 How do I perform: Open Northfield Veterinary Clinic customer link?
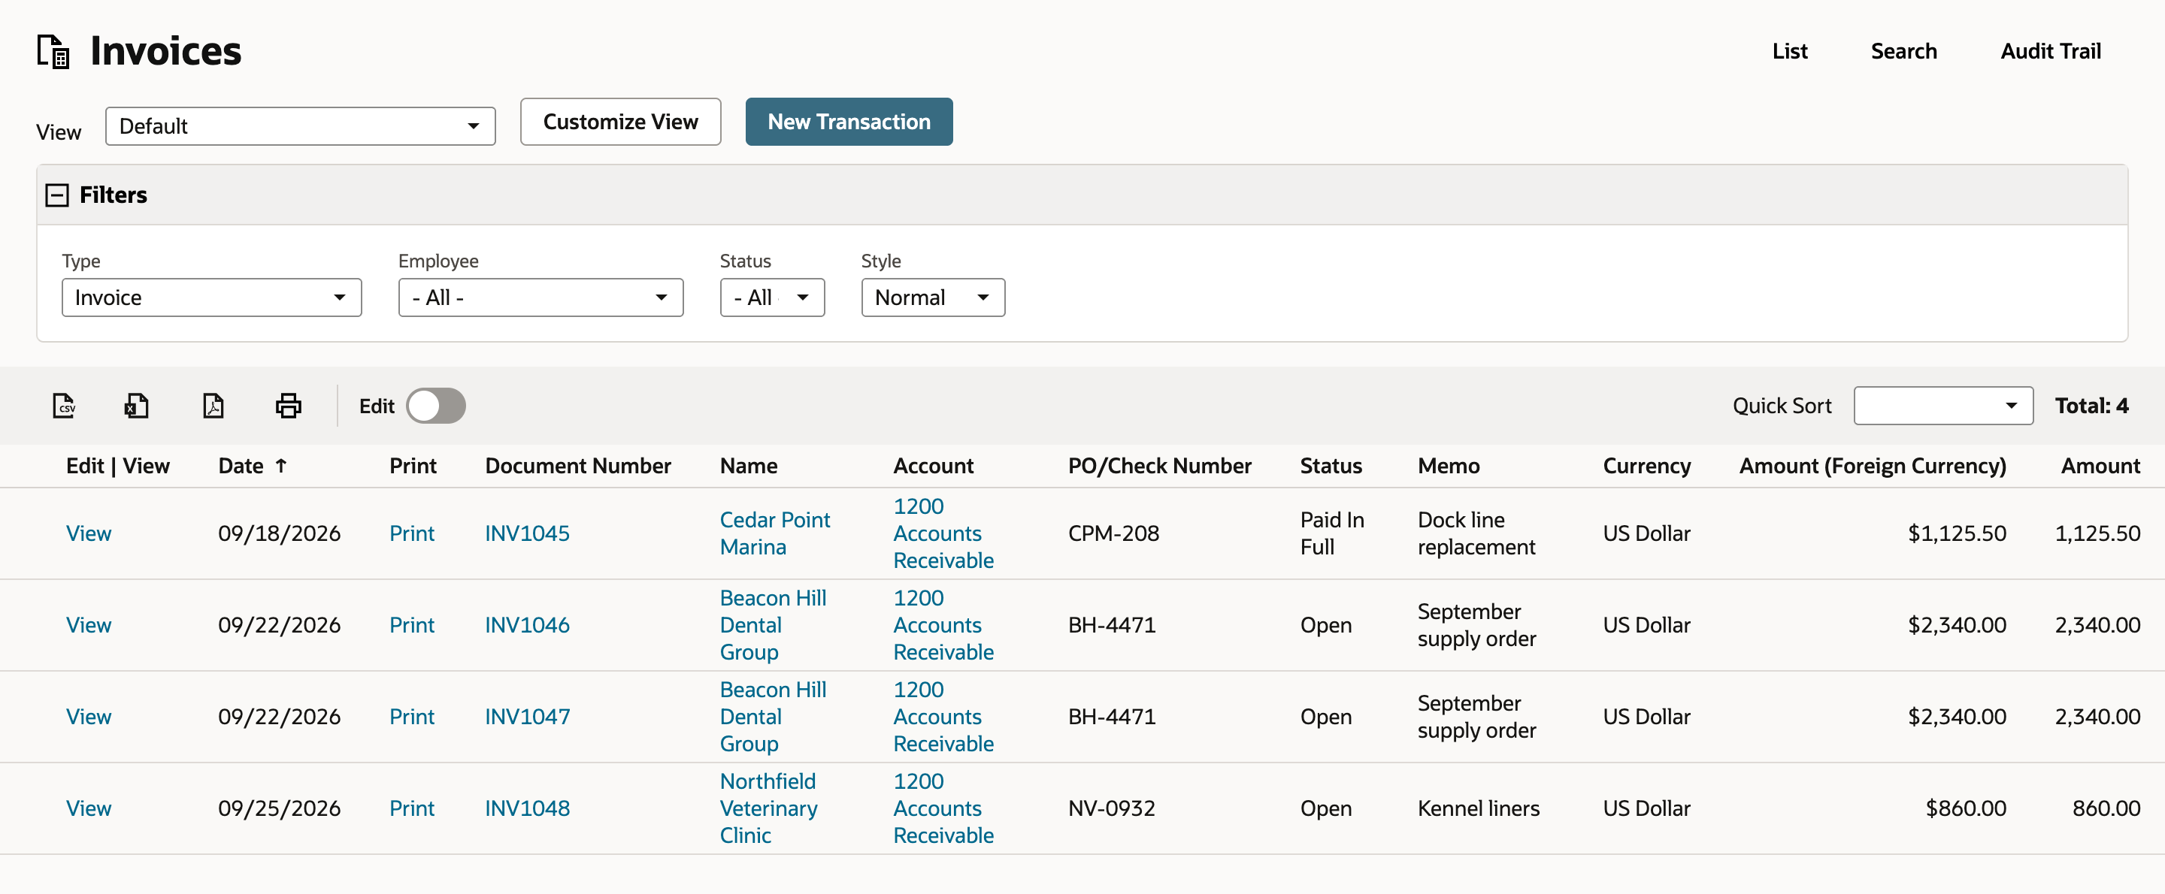[x=768, y=808]
